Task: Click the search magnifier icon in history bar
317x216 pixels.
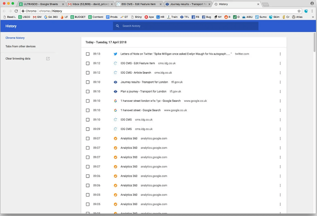Action: point(117,26)
